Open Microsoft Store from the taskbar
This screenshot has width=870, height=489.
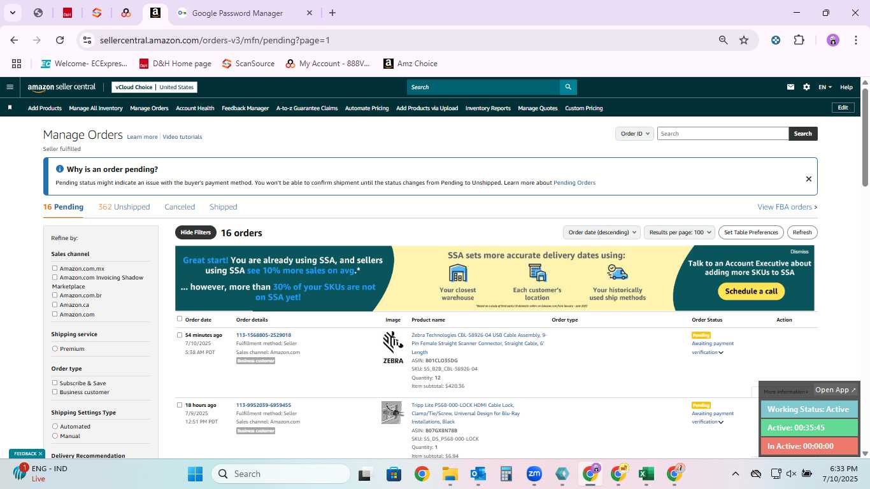pos(394,474)
